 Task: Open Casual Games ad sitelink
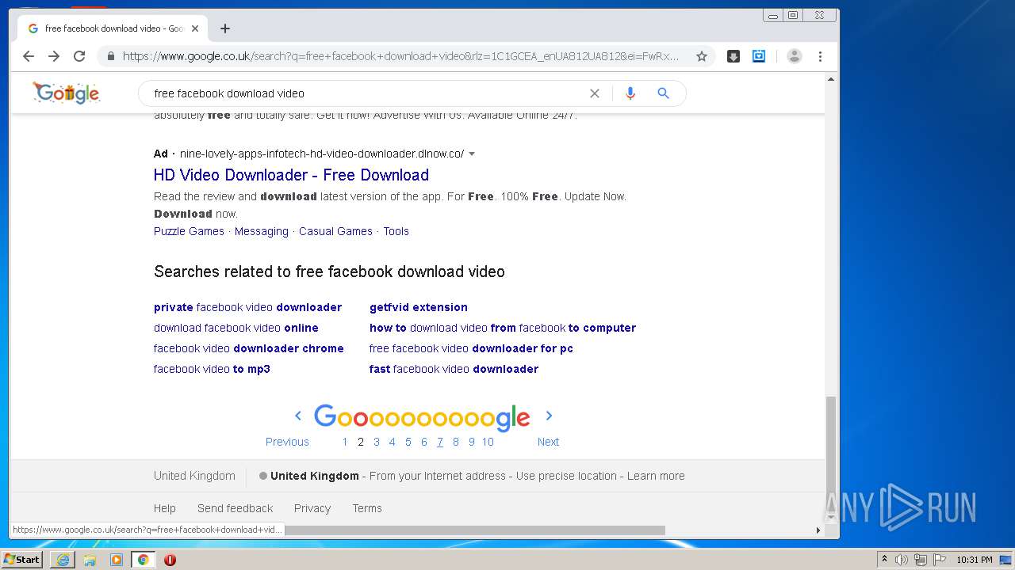tap(335, 231)
